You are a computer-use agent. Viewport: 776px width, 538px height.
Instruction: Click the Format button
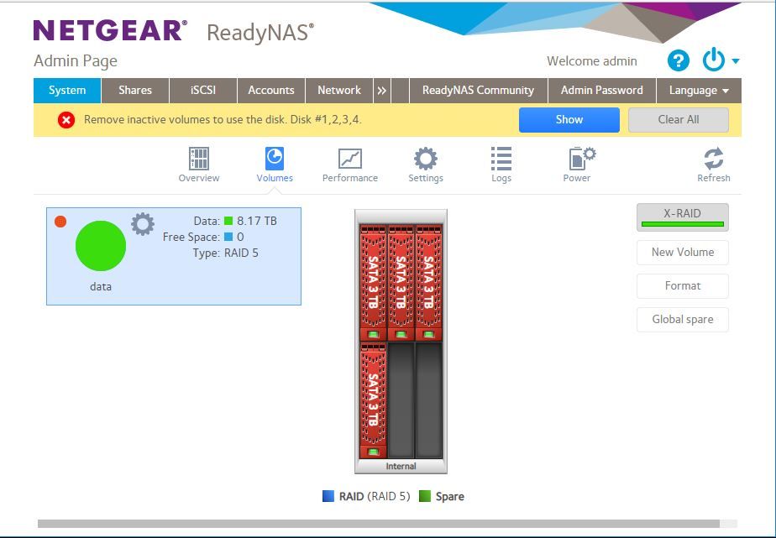[683, 286]
